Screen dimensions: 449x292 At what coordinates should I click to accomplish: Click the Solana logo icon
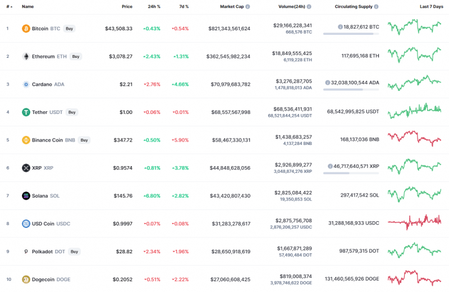tap(26, 196)
